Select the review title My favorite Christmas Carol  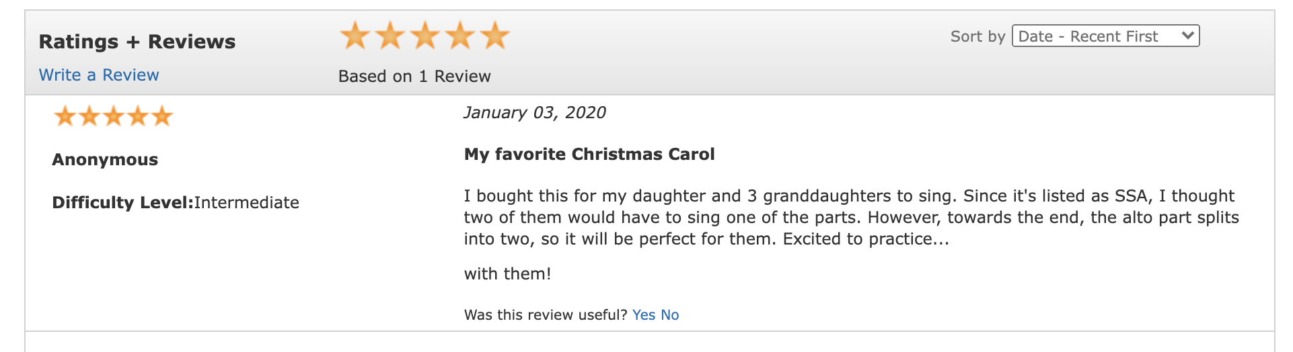coord(589,154)
